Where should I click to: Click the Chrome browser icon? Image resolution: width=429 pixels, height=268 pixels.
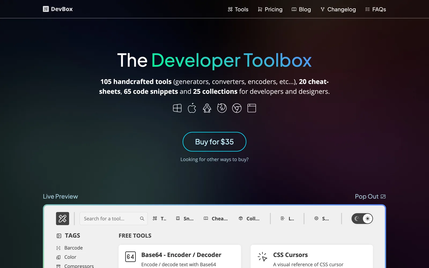point(237,108)
